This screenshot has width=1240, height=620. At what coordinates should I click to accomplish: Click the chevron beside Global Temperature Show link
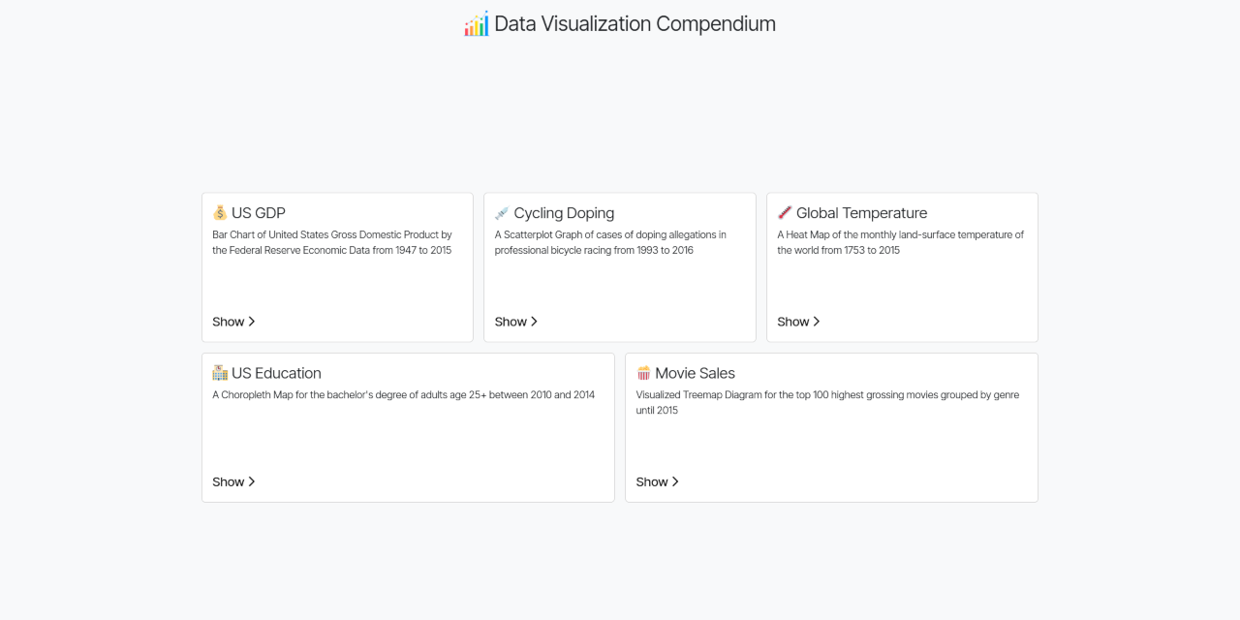(x=817, y=321)
